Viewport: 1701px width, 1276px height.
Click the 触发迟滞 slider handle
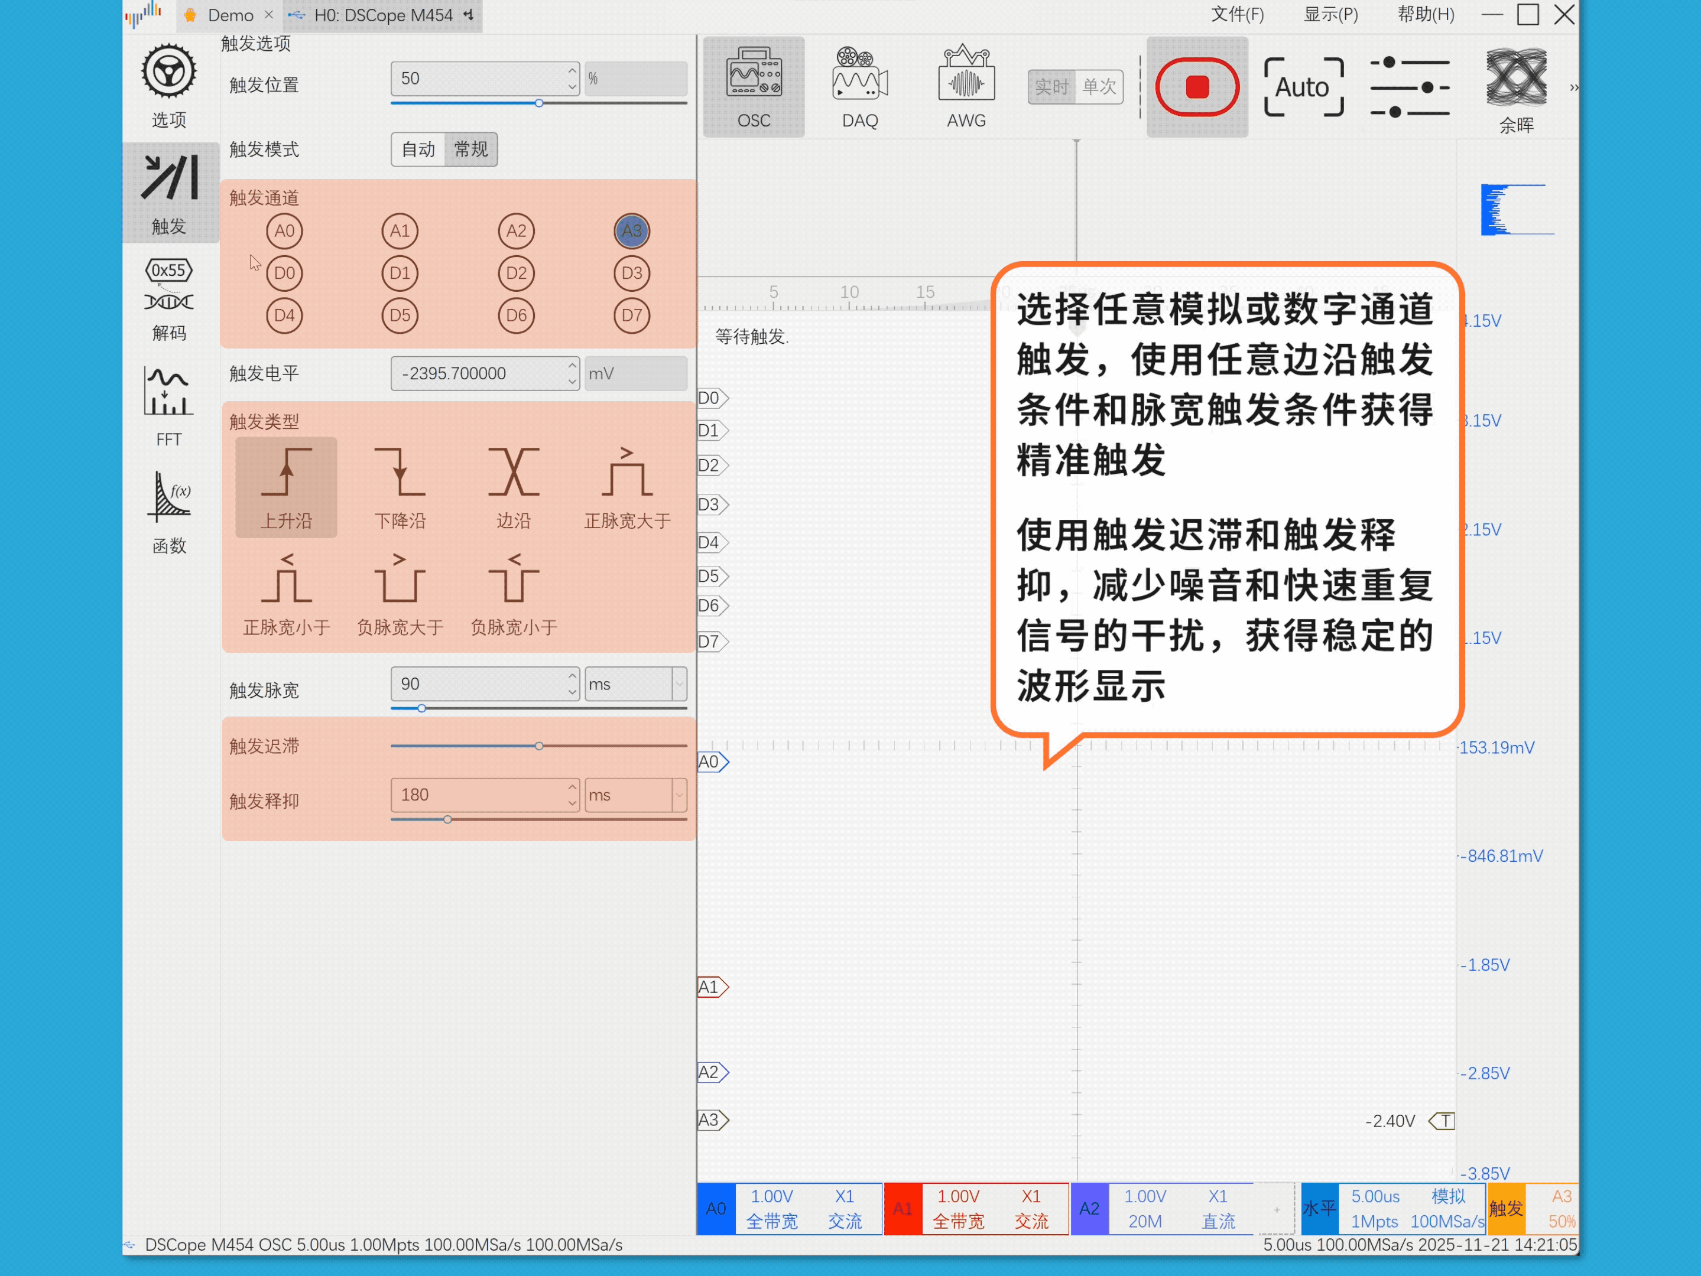point(539,746)
